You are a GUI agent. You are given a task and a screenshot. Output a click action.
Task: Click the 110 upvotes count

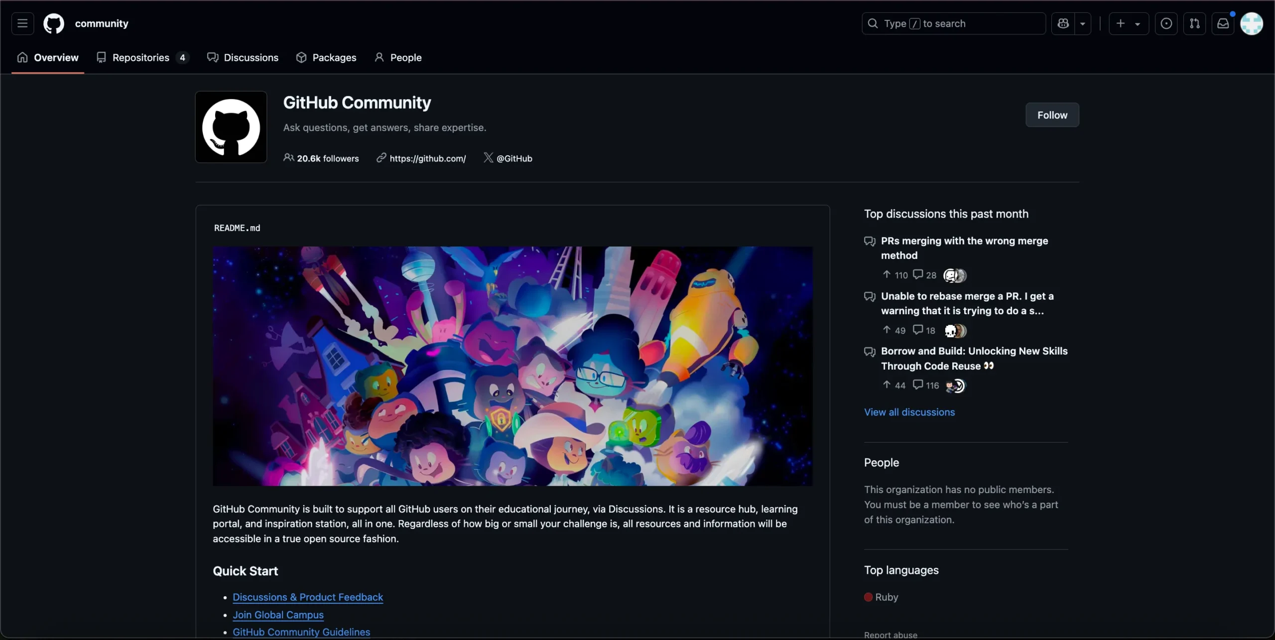895,275
